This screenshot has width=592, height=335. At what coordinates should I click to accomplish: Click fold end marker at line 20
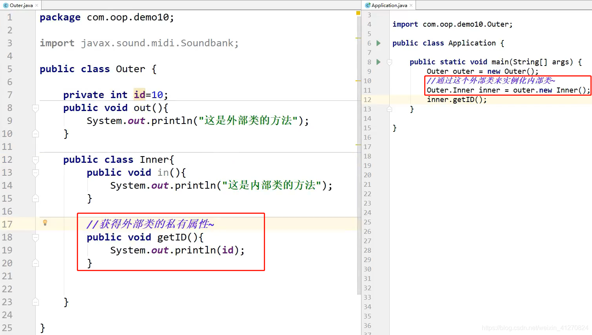point(35,263)
